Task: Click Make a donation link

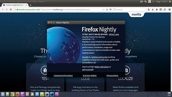Action: [x=102, y=67]
